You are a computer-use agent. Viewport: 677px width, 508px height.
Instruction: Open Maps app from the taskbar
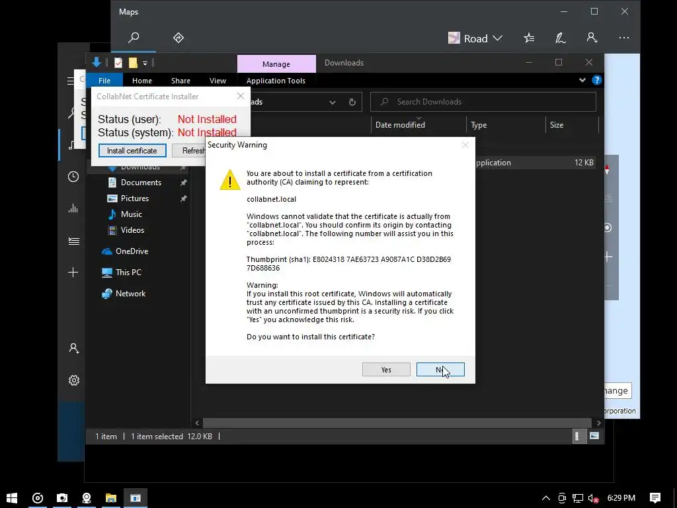pyautogui.click(x=87, y=498)
